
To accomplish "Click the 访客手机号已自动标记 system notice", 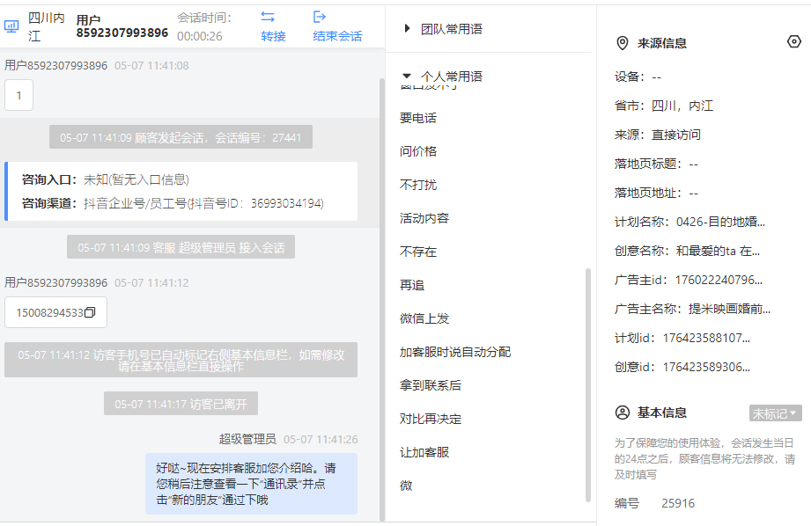I will pyautogui.click(x=181, y=360).
